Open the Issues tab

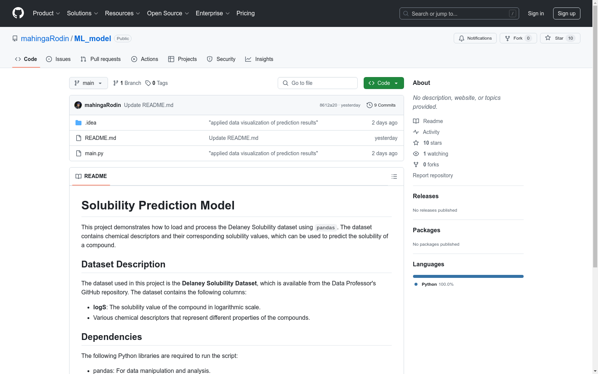pos(58,59)
